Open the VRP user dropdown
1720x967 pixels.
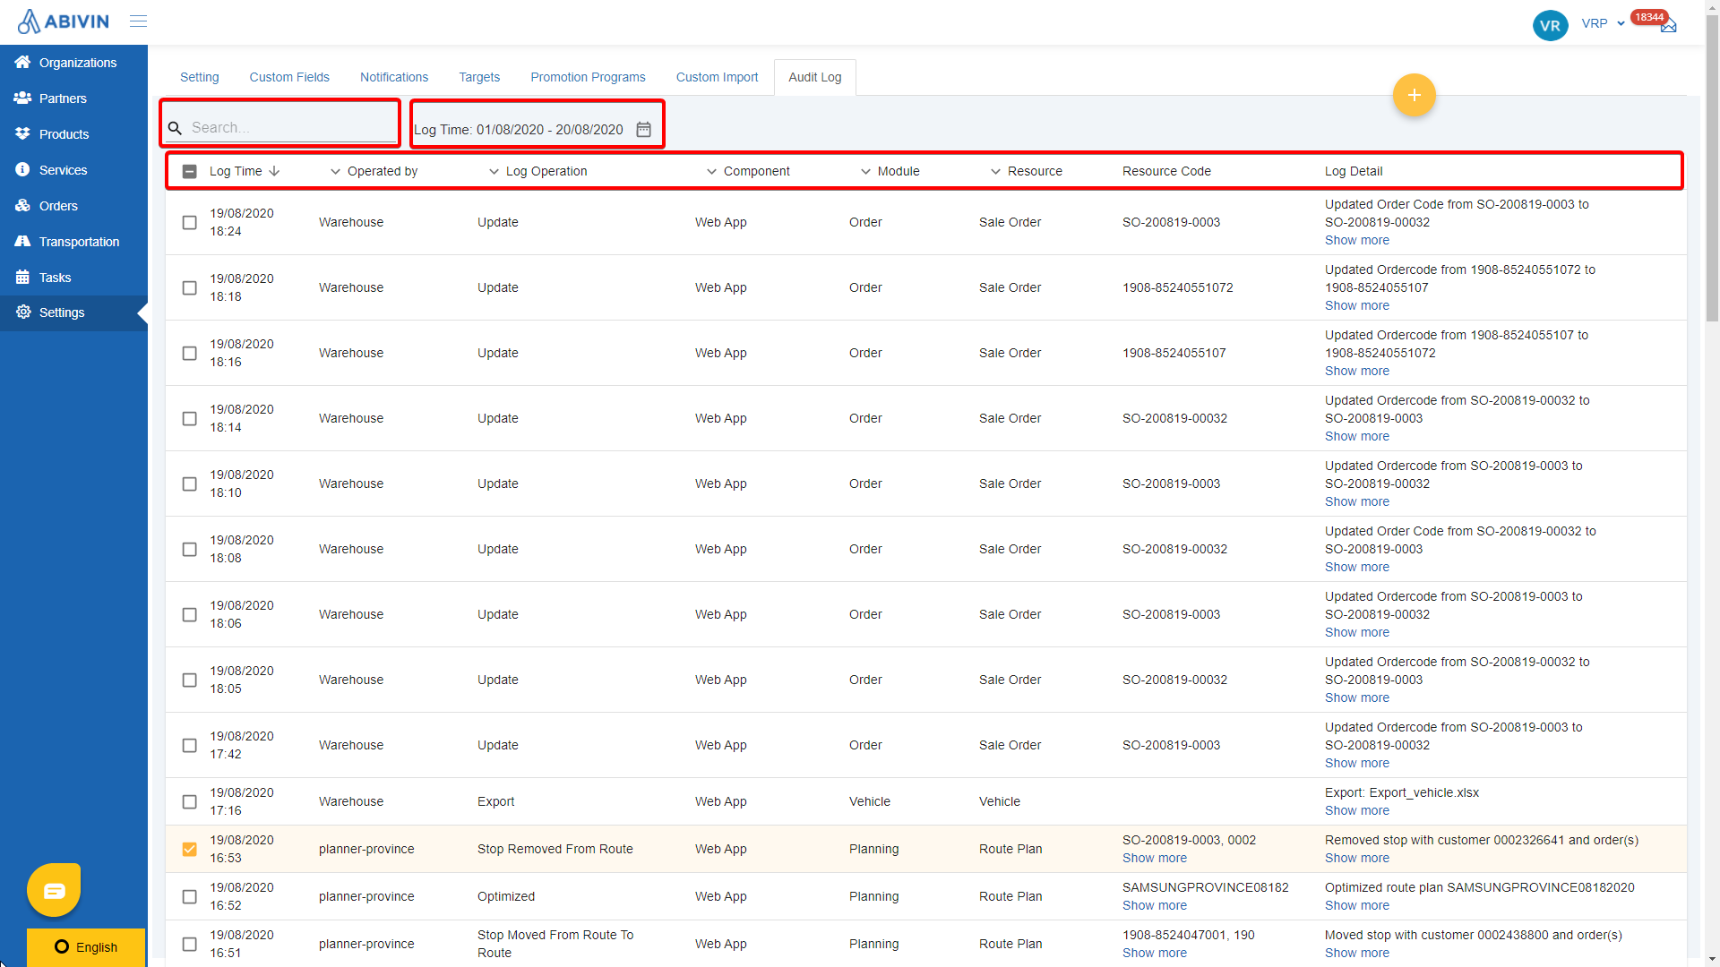[1603, 23]
